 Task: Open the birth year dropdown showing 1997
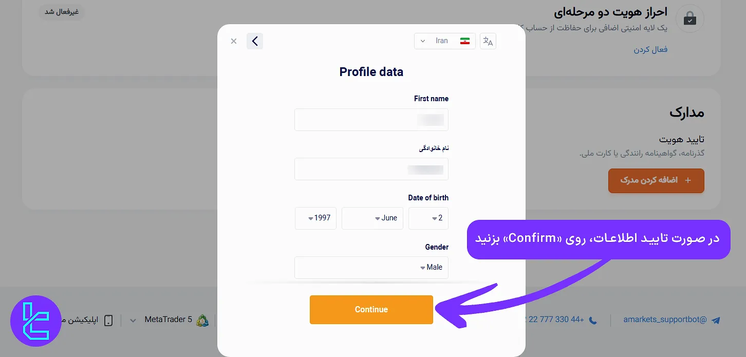click(x=315, y=218)
